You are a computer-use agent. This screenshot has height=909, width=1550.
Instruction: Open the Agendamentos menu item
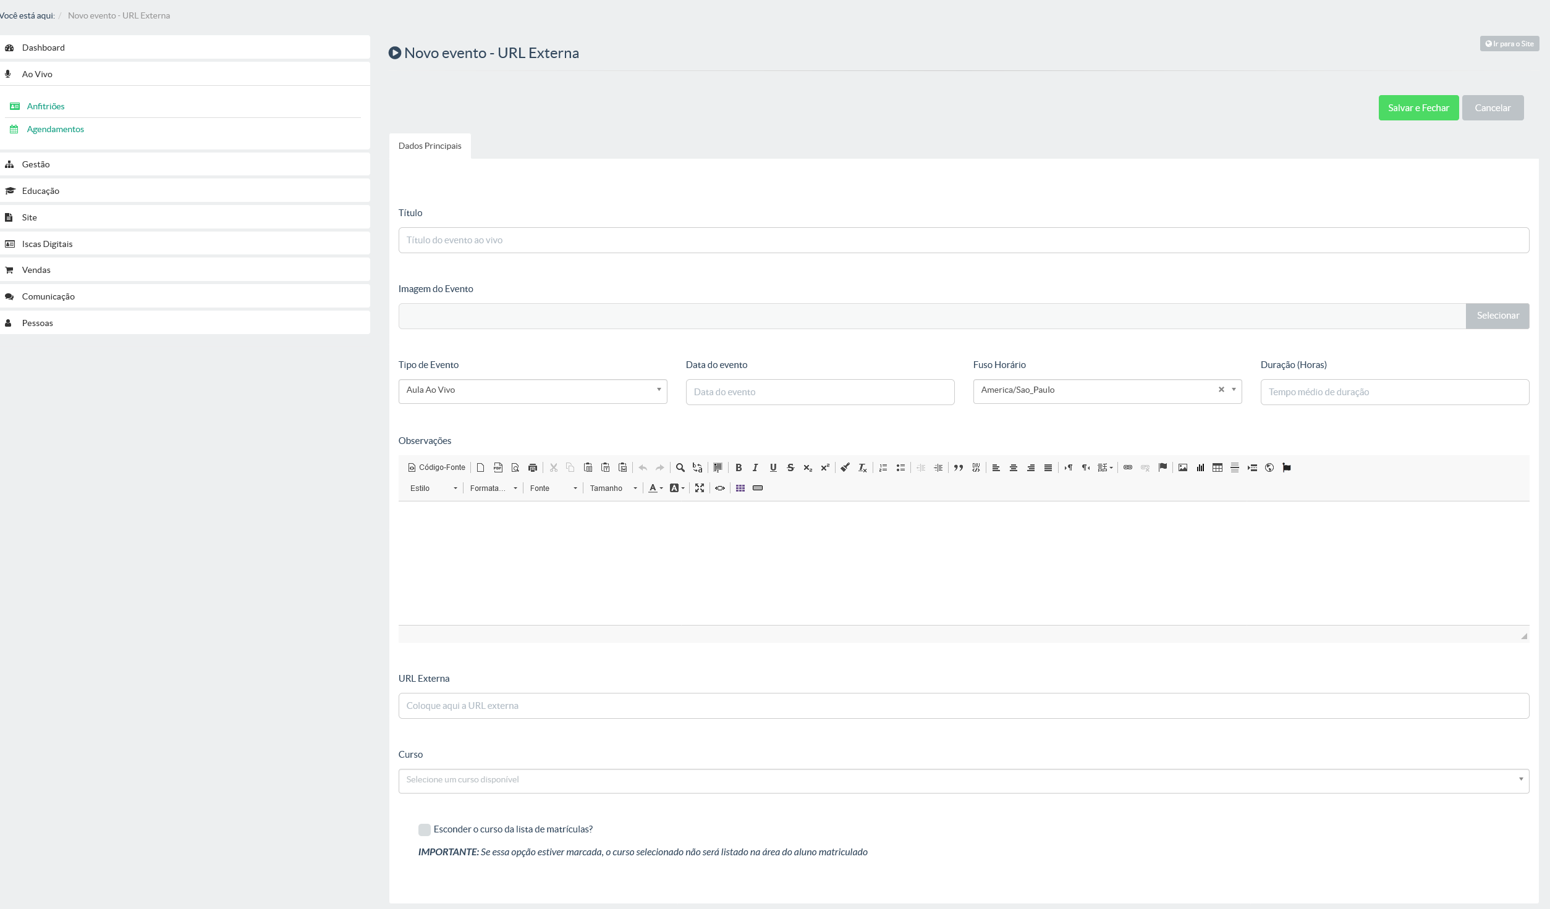tap(56, 129)
